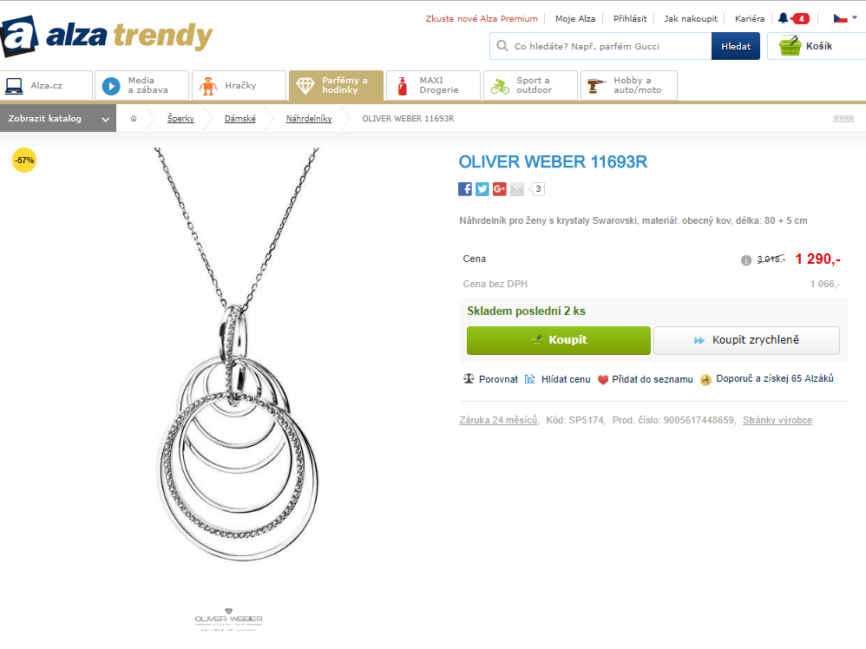Share via Google Plus icon
Image resolution: width=866 pixels, height=649 pixels.
click(499, 189)
